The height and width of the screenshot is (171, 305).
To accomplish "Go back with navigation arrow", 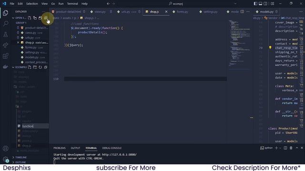I will (x=108, y=4).
